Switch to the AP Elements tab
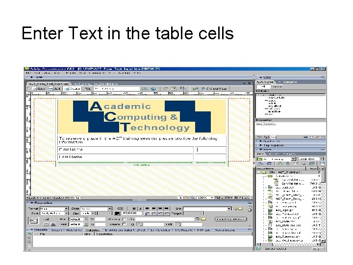This screenshot has width=353, height=265. 288,82
